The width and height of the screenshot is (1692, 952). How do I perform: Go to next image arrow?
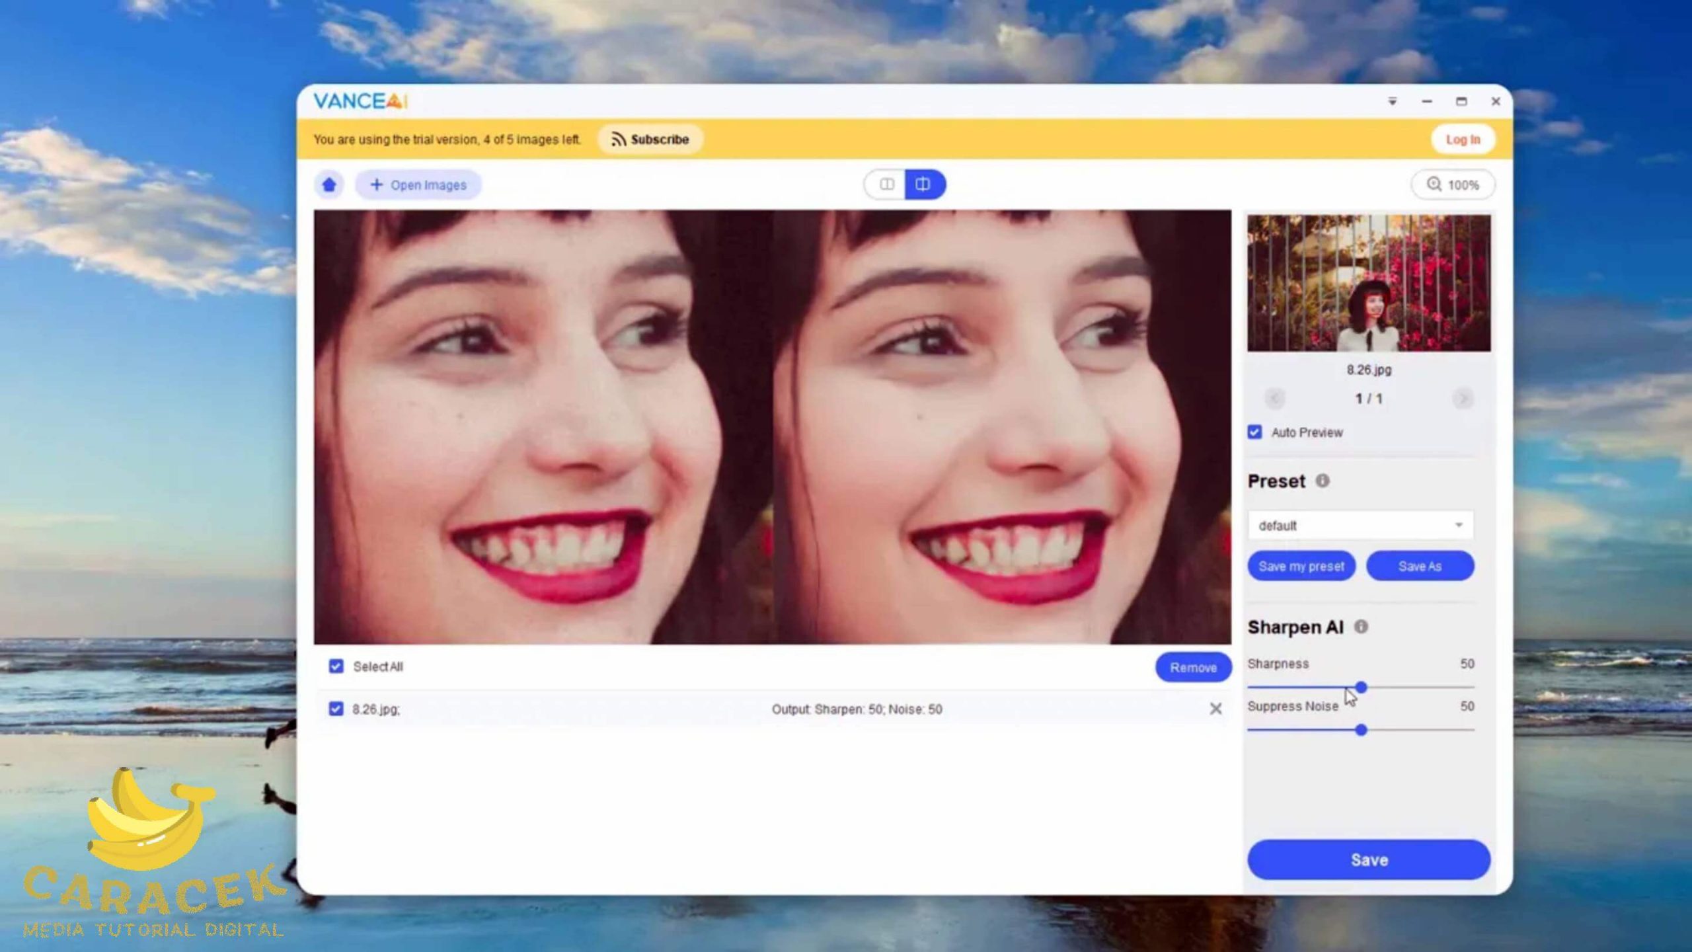tap(1463, 399)
